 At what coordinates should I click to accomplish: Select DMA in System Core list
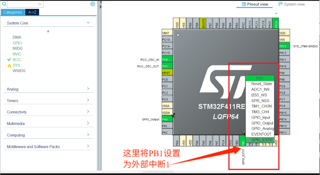17,37
